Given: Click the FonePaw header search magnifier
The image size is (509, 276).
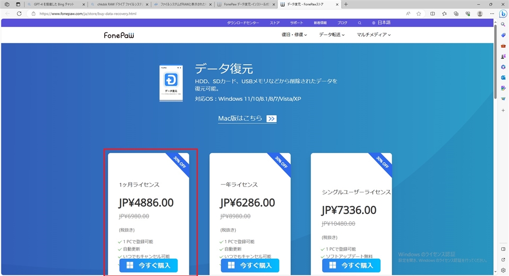Looking at the screenshot, I should coord(359,23).
